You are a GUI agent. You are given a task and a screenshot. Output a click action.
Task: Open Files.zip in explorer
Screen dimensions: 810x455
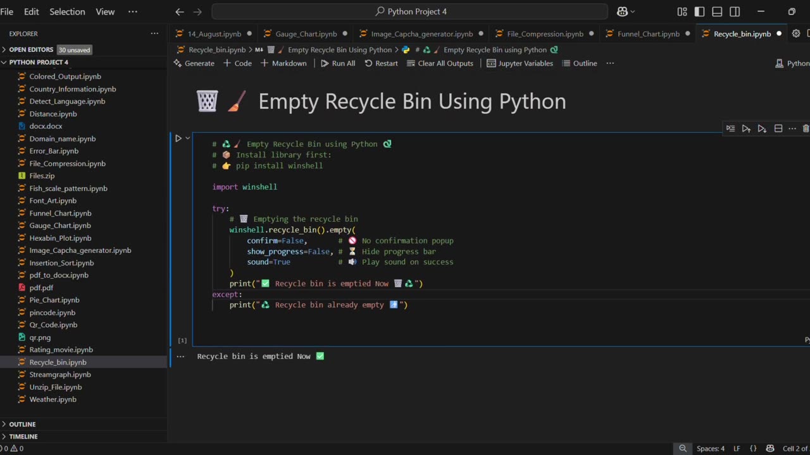point(42,176)
